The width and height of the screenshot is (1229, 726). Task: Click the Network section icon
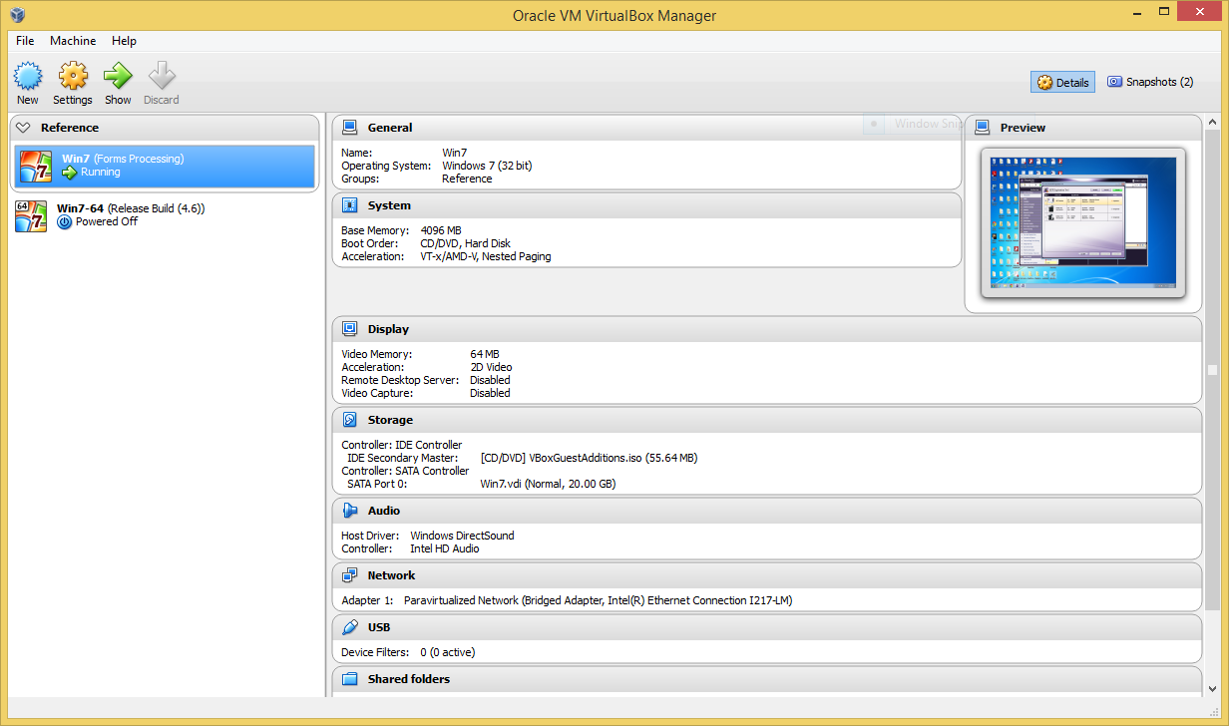click(x=350, y=575)
